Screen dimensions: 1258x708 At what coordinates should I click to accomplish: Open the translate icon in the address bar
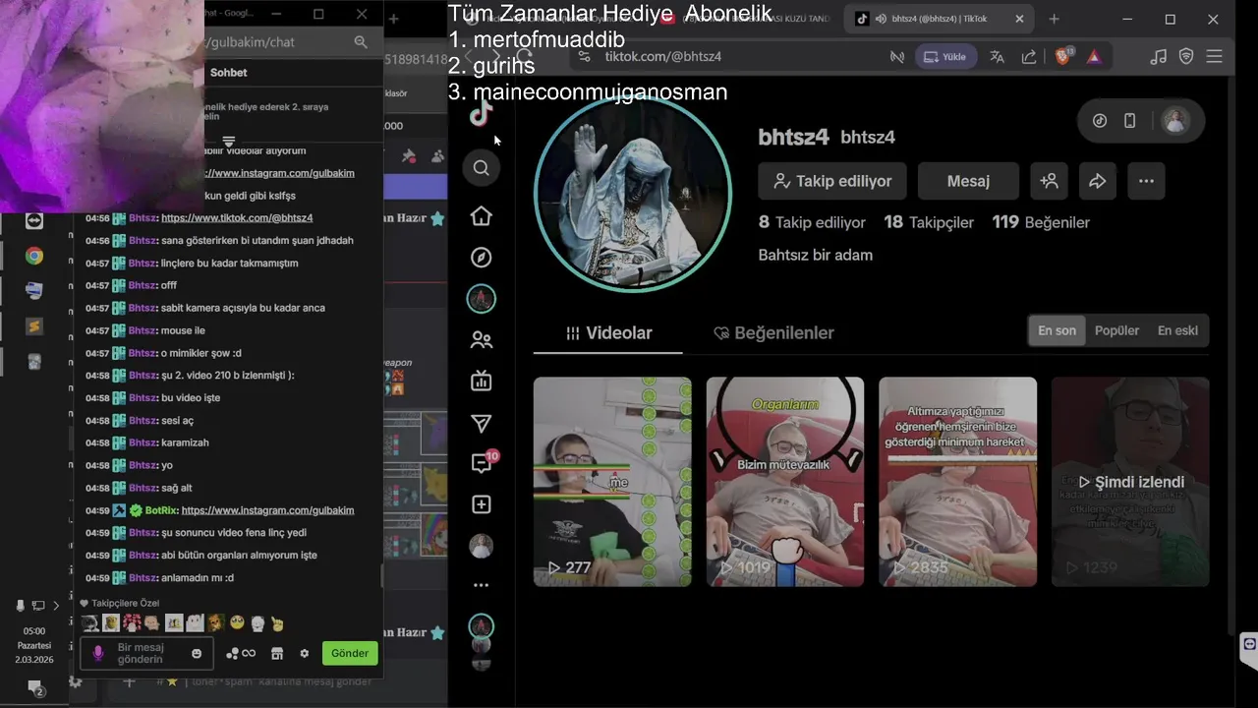point(997,57)
